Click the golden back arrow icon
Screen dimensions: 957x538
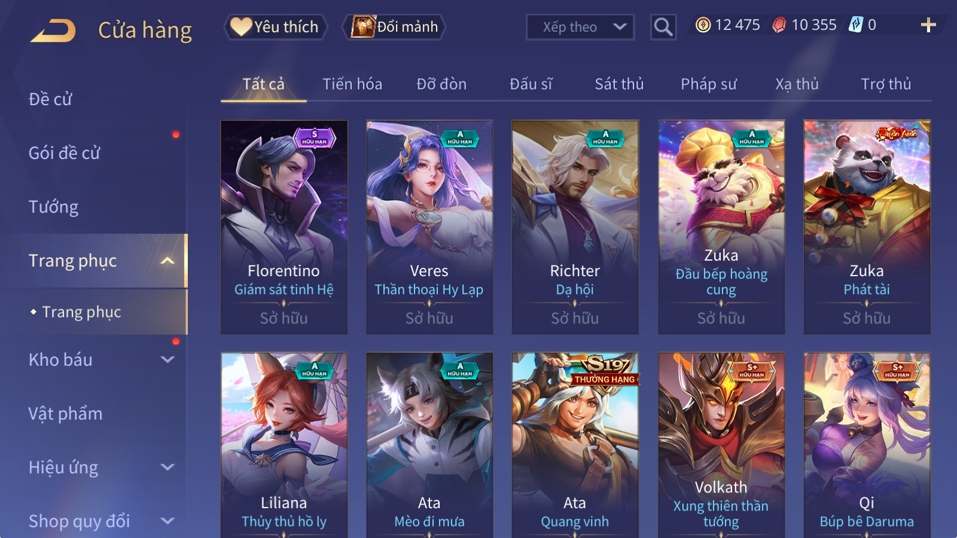[x=53, y=30]
